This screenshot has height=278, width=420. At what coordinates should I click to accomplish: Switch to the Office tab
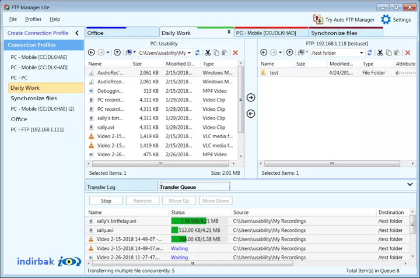[122, 33]
